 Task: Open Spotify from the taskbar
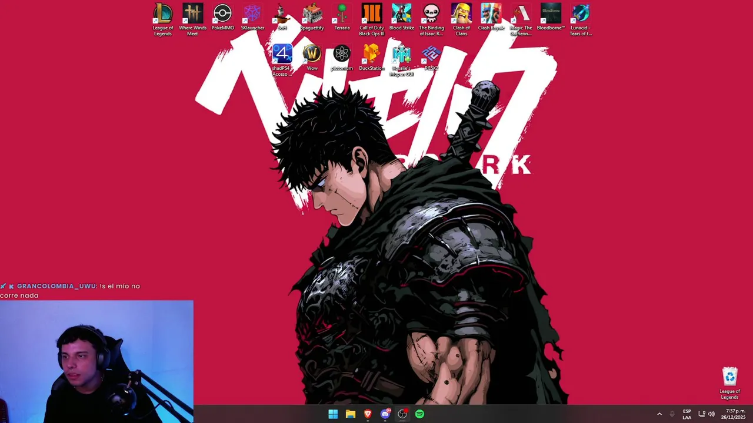pyautogui.click(x=419, y=414)
